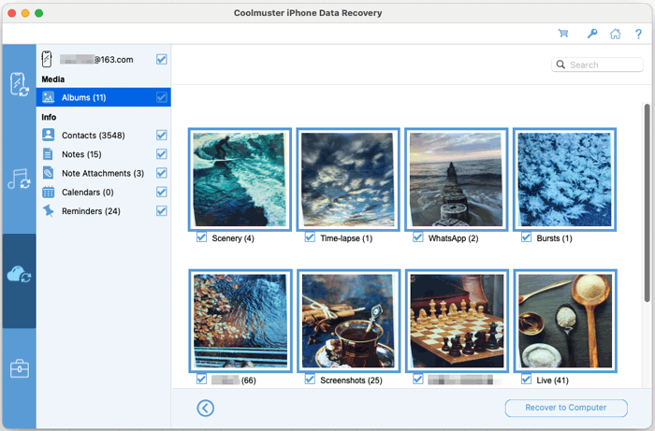Uncheck the Live (41) album checkbox
The height and width of the screenshot is (431, 655).
[x=526, y=380]
